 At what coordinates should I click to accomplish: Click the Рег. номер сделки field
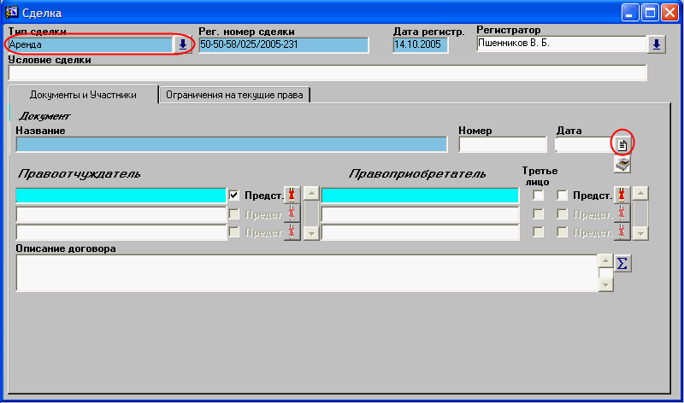[284, 45]
